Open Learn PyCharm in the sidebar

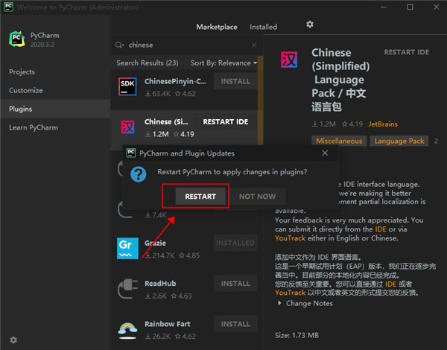[x=34, y=127]
